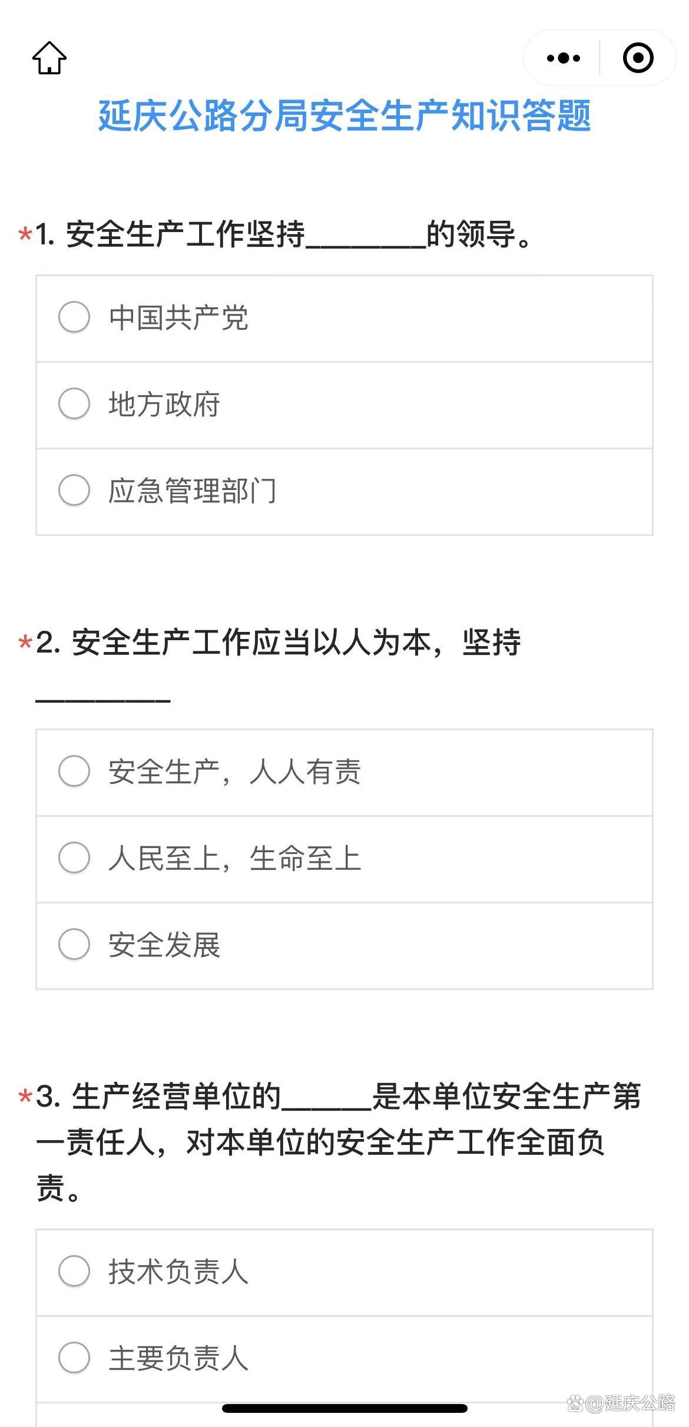The width and height of the screenshot is (689, 1427).
Task: Select 安全生产,人人有责 radio button
Action: click(74, 772)
